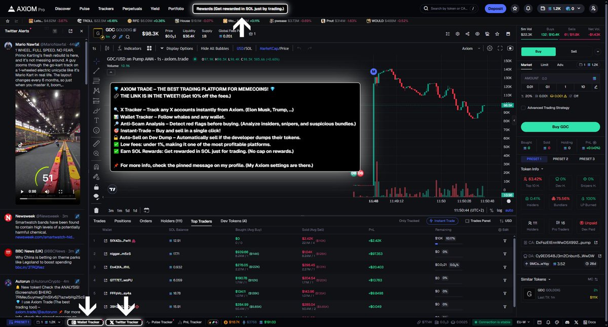The height and width of the screenshot is (327, 608).
Task: Toggle Instant Trade button
Action: pos(443,221)
